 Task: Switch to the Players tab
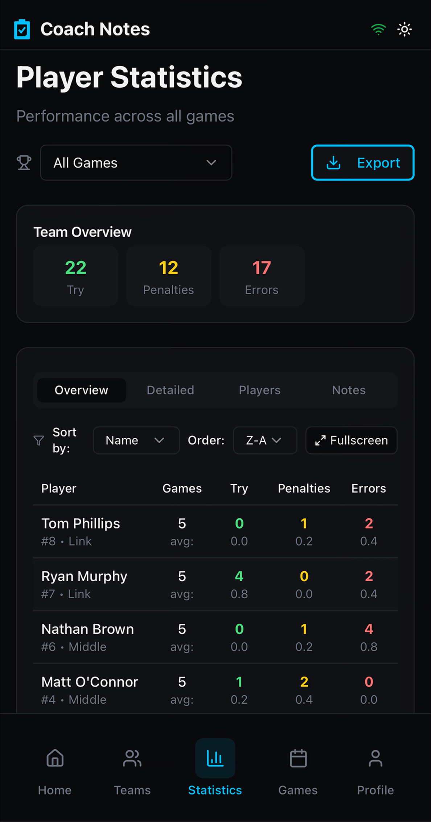(x=259, y=390)
